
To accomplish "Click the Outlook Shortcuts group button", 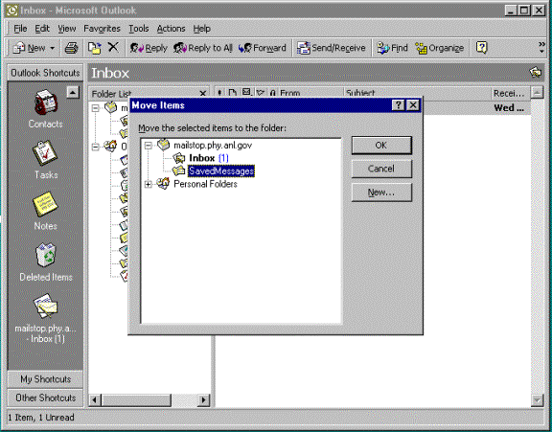I will click(45, 73).
